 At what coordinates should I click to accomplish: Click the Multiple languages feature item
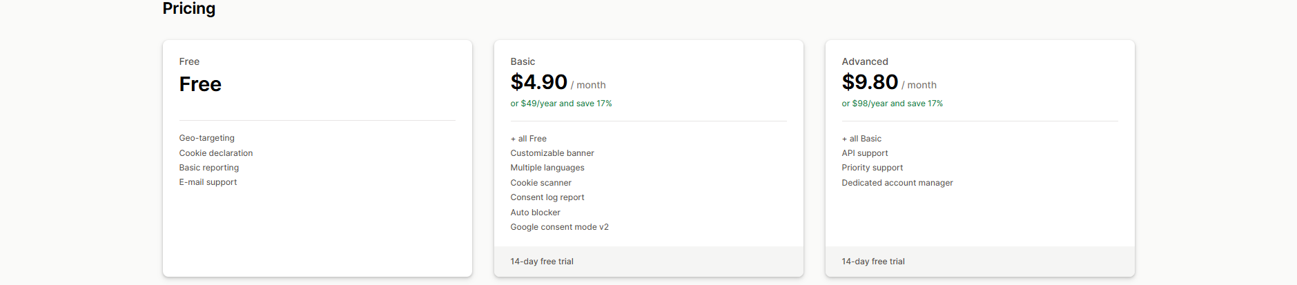[x=547, y=168]
